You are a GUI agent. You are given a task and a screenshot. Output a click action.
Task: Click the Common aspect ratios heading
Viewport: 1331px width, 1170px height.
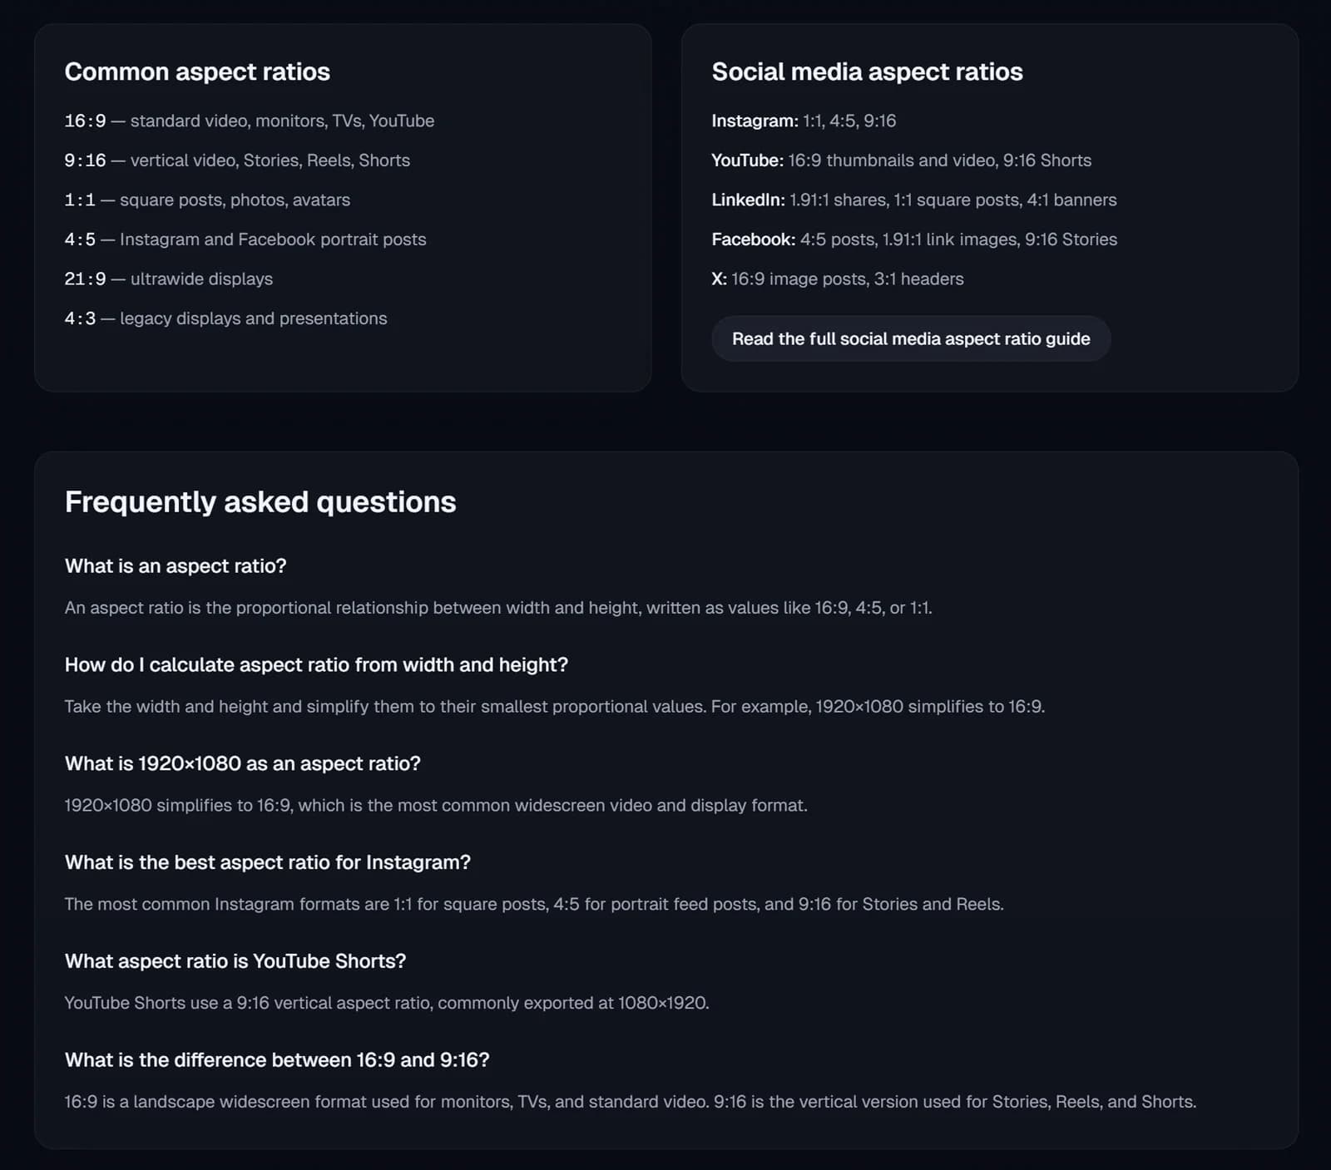click(197, 72)
